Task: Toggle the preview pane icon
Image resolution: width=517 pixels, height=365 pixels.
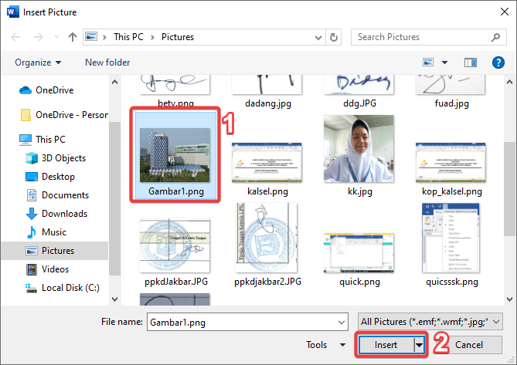Action: [x=471, y=63]
